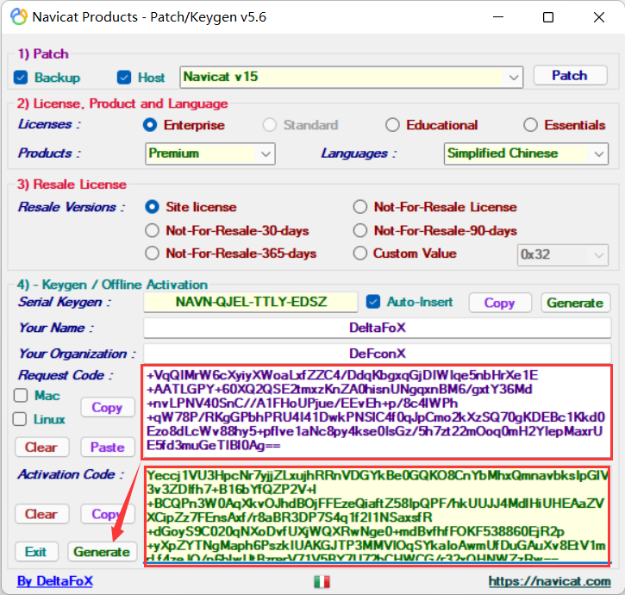Enable the Mac checkbox

[x=22, y=396]
